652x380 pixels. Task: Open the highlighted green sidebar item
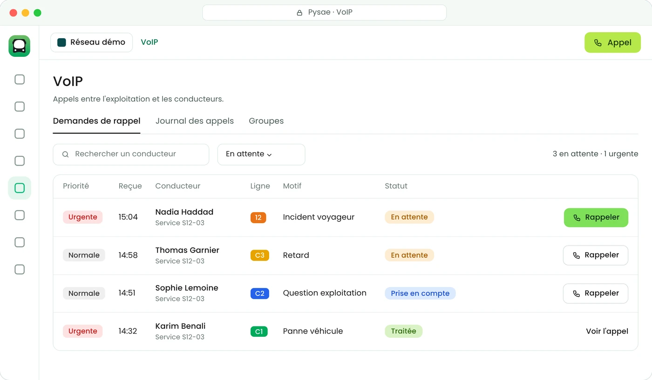point(20,188)
